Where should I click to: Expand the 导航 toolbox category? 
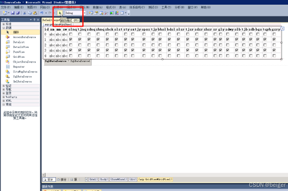pyautogui.click(x=4, y=89)
